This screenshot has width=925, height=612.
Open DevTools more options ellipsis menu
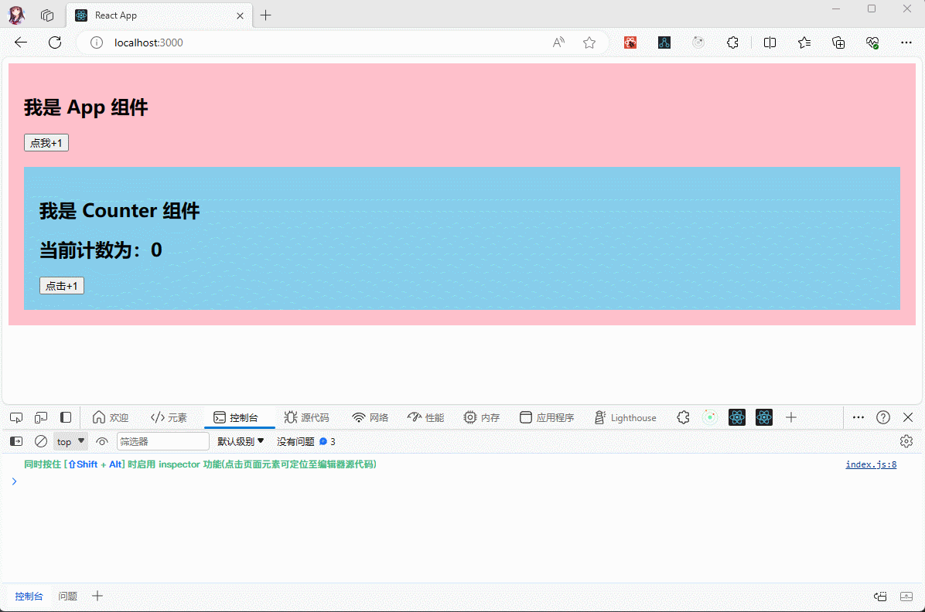[858, 417]
